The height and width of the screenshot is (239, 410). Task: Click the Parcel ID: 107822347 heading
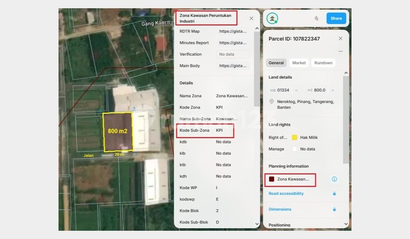[294, 39]
